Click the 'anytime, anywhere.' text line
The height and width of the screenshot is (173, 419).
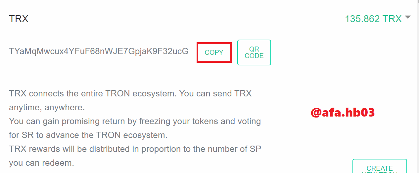(x=47, y=107)
